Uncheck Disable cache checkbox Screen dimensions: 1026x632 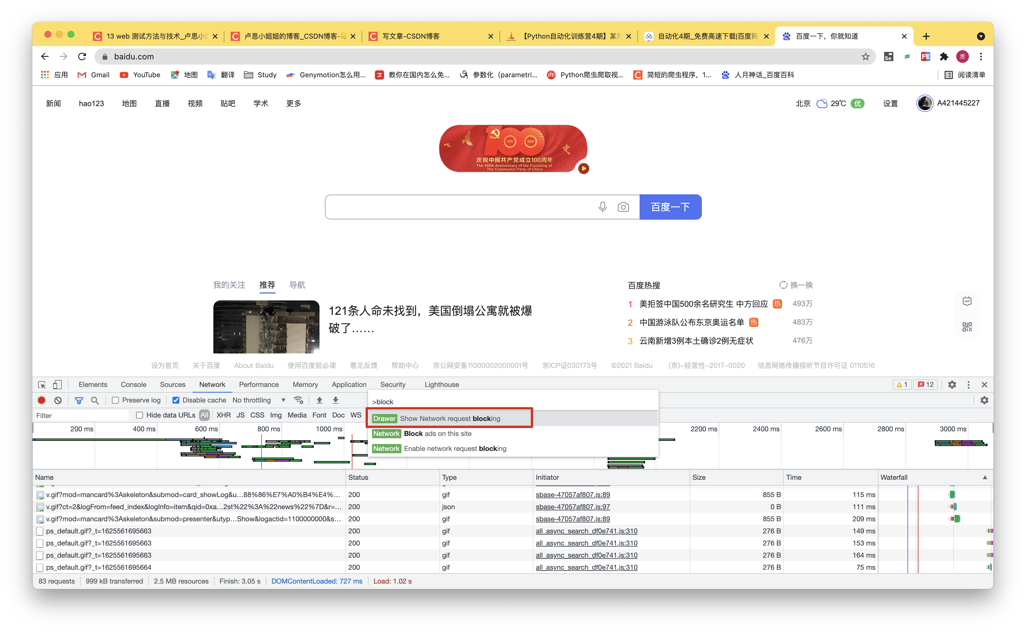click(176, 400)
